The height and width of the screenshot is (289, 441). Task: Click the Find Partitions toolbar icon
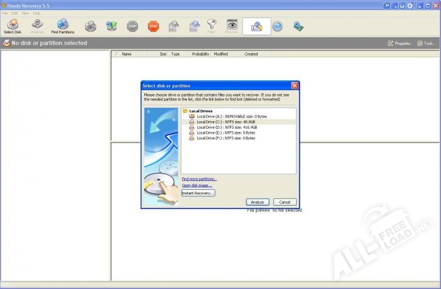click(62, 26)
